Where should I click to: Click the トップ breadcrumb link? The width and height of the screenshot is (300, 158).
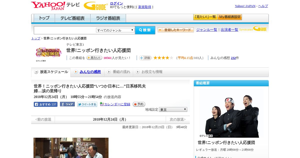[x=36, y=38]
